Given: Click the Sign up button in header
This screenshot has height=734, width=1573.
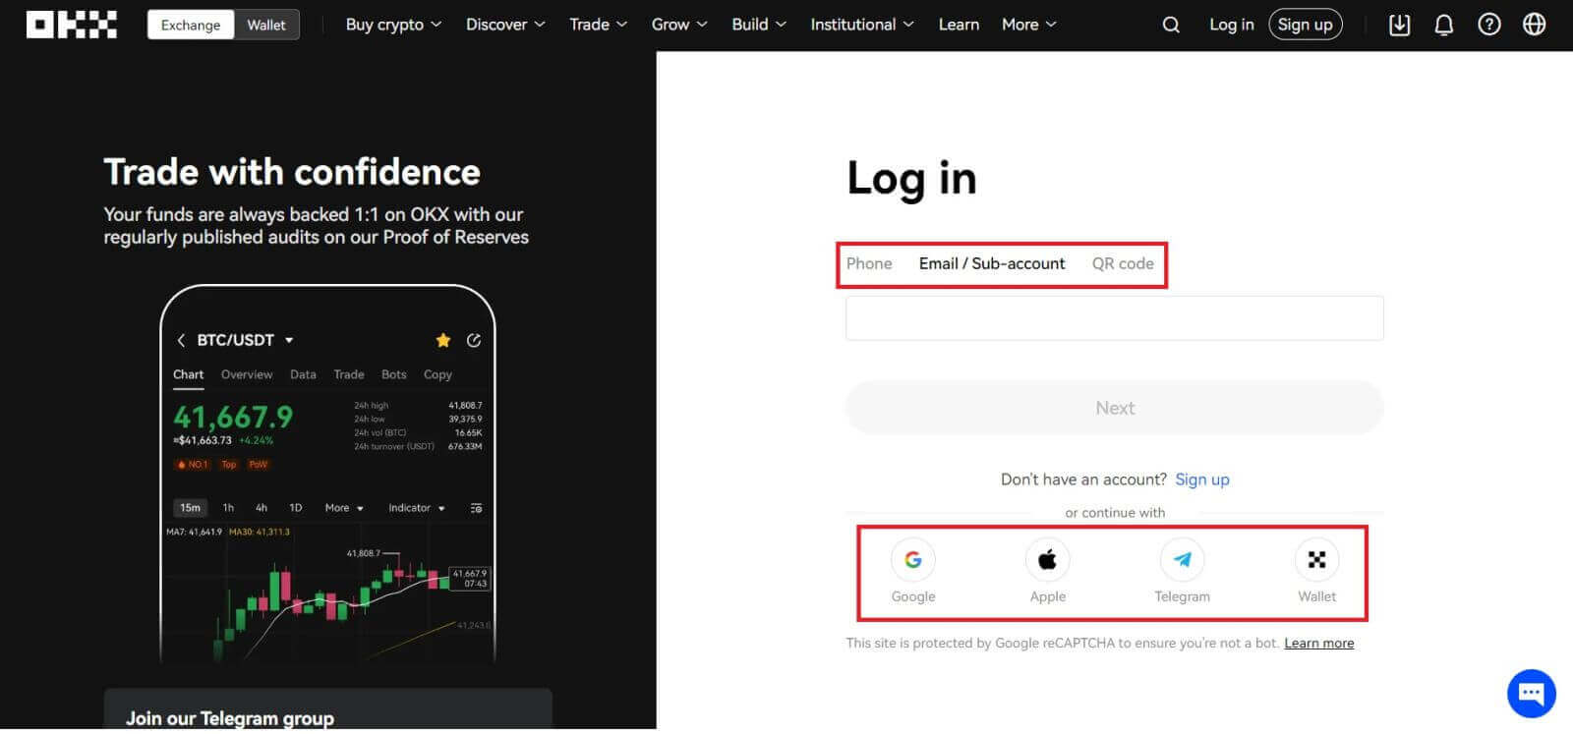Looking at the screenshot, I should pyautogui.click(x=1305, y=25).
